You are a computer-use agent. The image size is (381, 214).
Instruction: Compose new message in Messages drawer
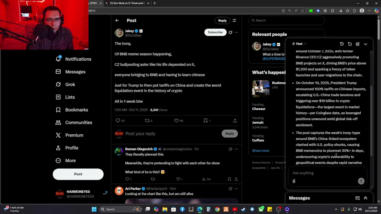[357, 198]
